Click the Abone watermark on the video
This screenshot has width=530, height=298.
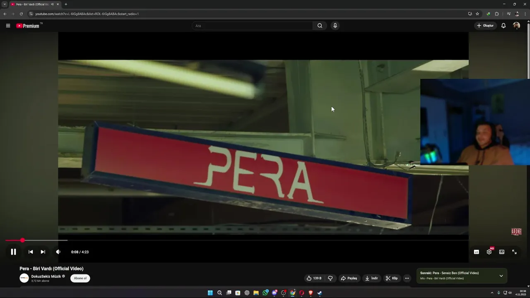pyautogui.click(x=516, y=232)
